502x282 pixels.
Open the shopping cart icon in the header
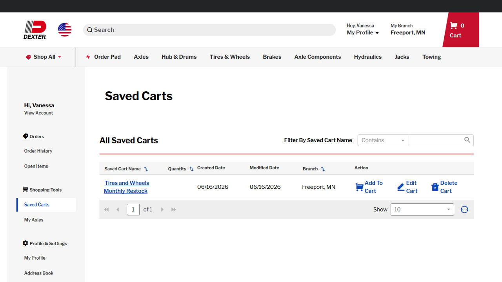[454, 25]
